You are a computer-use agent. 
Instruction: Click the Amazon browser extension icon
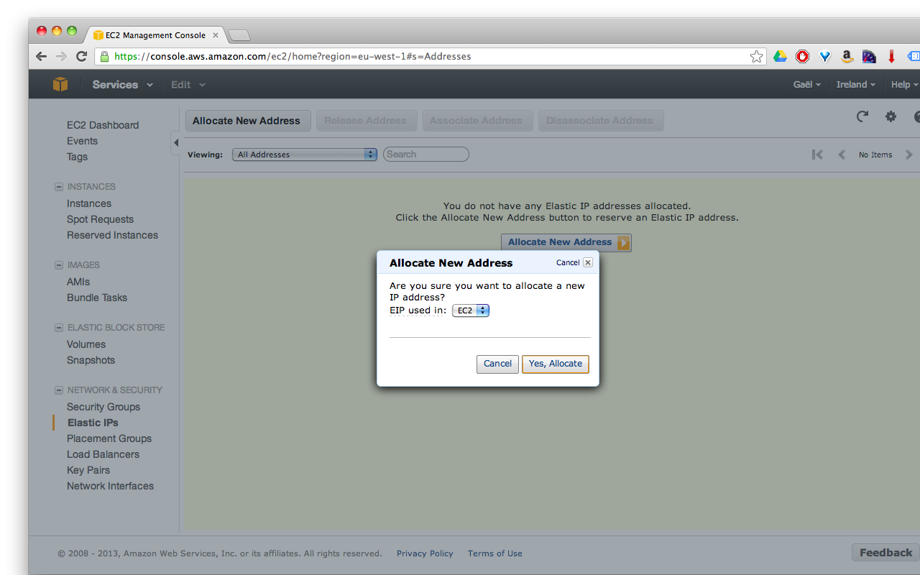(847, 55)
